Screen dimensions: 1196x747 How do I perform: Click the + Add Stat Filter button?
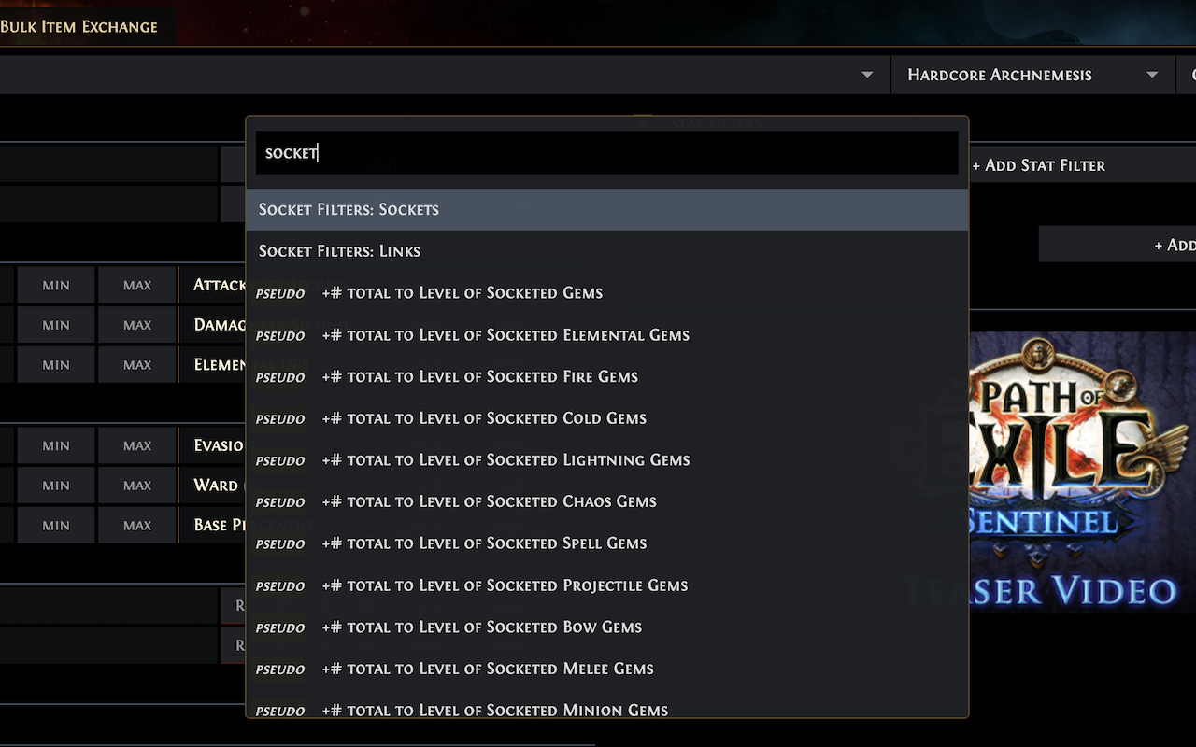click(1038, 164)
